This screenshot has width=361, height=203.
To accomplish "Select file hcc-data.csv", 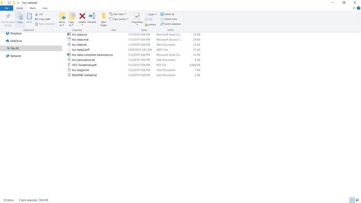I will (x=80, y=34).
